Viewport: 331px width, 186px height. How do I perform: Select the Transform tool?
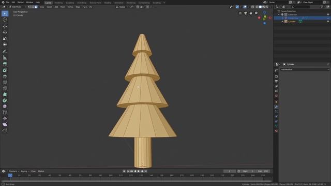tap(5, 44)
